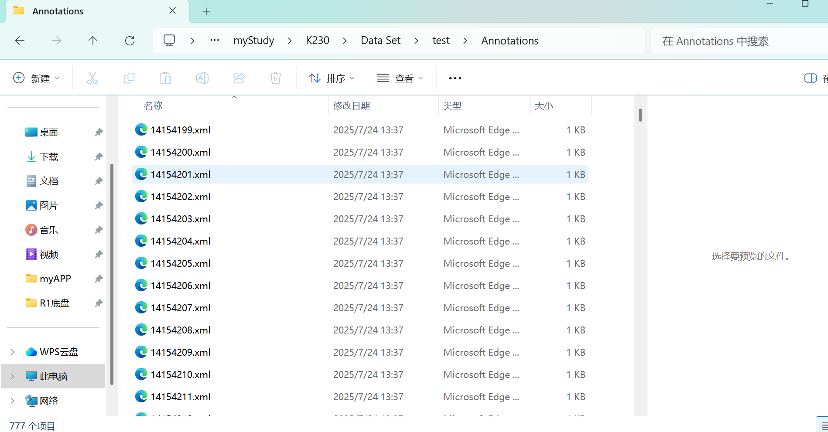Unpin 下载 from quick access

(x=99, y=156)
